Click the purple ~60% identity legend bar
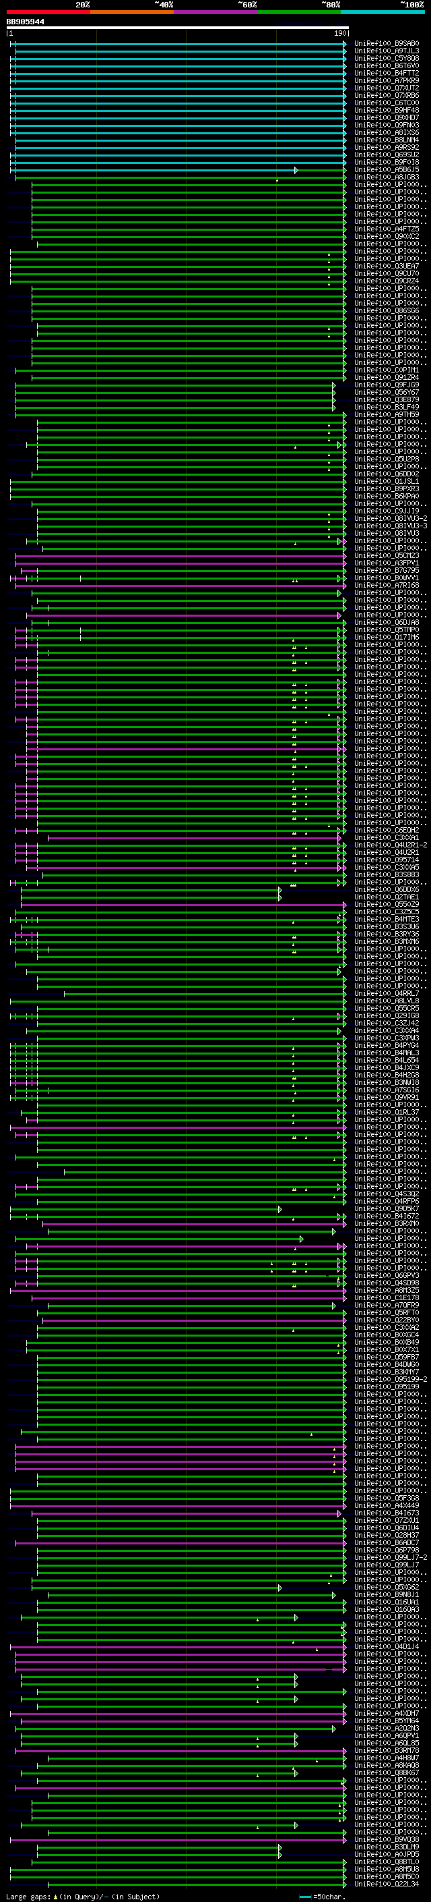This screenshot has height=1902, width=431. 215,12
